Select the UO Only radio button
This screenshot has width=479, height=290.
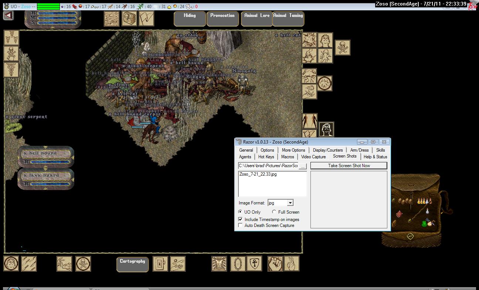[240, 212]
